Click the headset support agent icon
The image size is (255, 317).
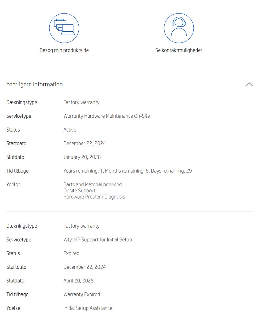point(179,28)
